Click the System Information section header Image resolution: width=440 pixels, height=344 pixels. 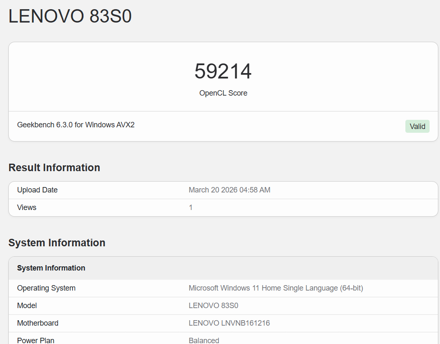(57, 243)
